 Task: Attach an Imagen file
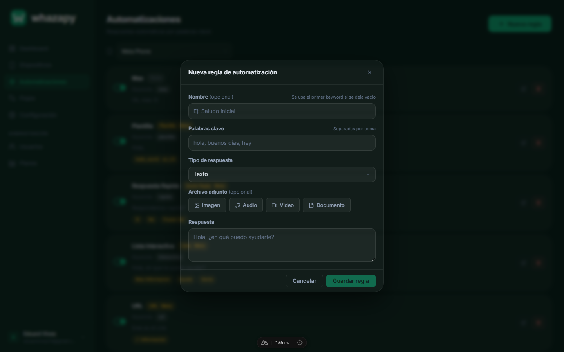(207, 205)
